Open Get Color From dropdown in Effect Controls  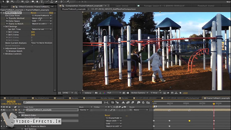42,16
